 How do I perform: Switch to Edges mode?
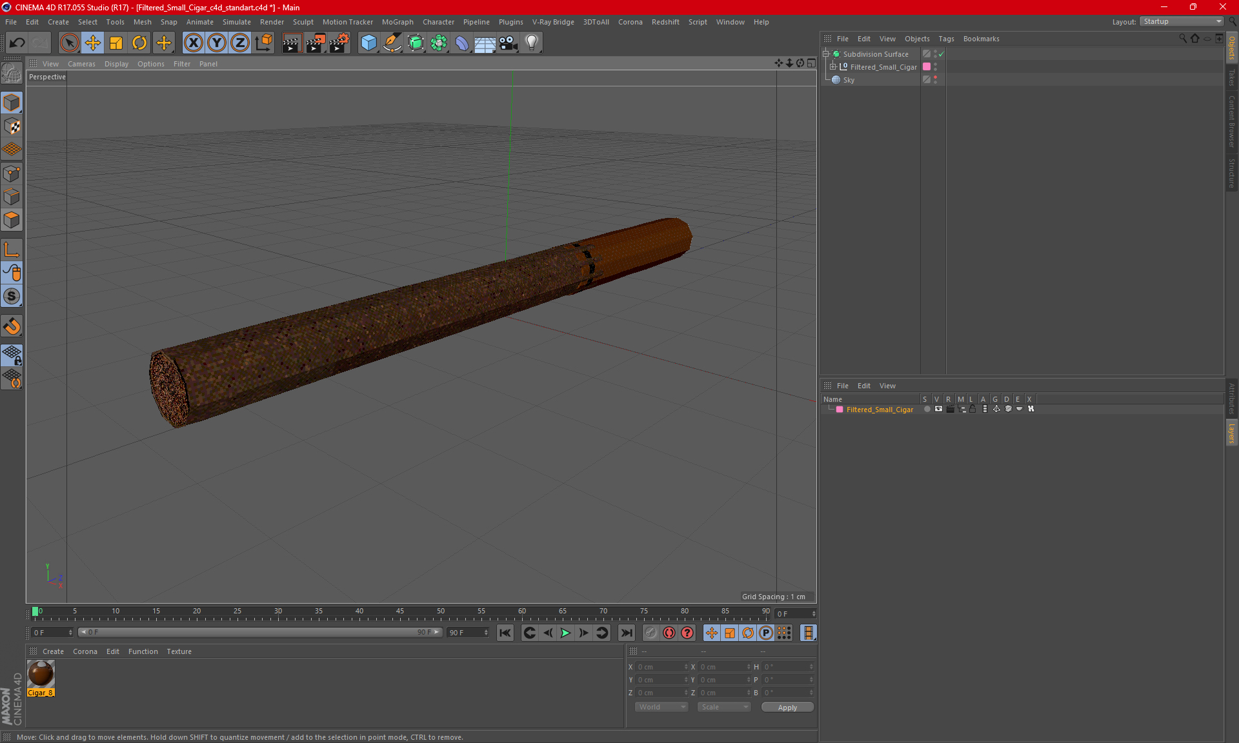pyautogui.click(x=12, y=197)
